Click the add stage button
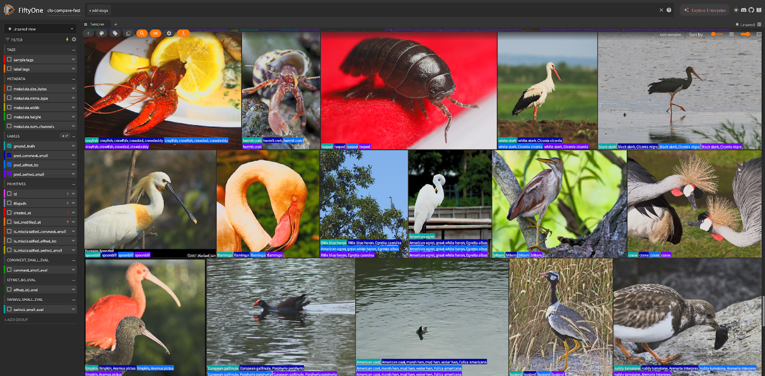 pos(98,10)
